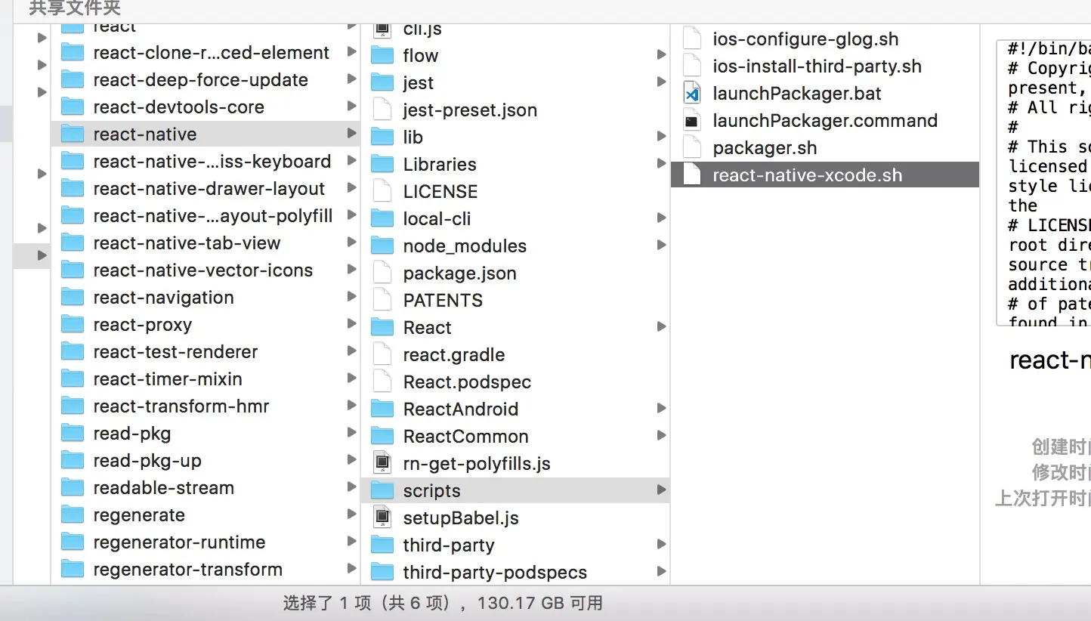
Task: Click the packager.sh file icon
Action: 692,148
